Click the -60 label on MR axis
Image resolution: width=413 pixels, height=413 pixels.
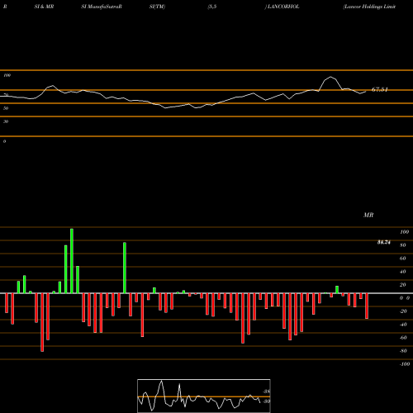coord(403,338)
